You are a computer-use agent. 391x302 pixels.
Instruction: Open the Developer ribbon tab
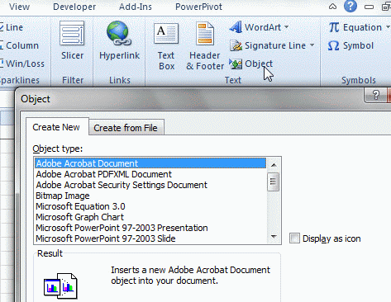tap(74, 7)
